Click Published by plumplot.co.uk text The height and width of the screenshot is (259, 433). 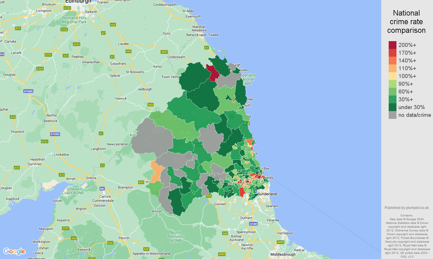click(x=407, y=208)
